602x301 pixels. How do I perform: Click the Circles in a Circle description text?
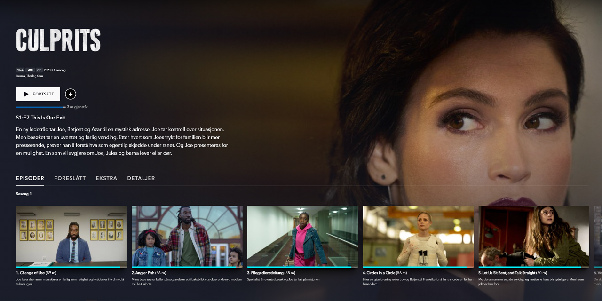(x=418, y=281)
